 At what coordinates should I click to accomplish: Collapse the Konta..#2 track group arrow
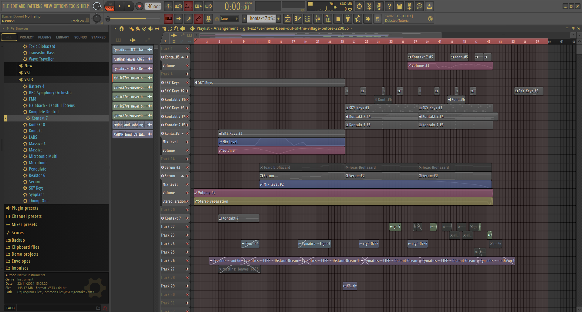(x=183, y=133)
